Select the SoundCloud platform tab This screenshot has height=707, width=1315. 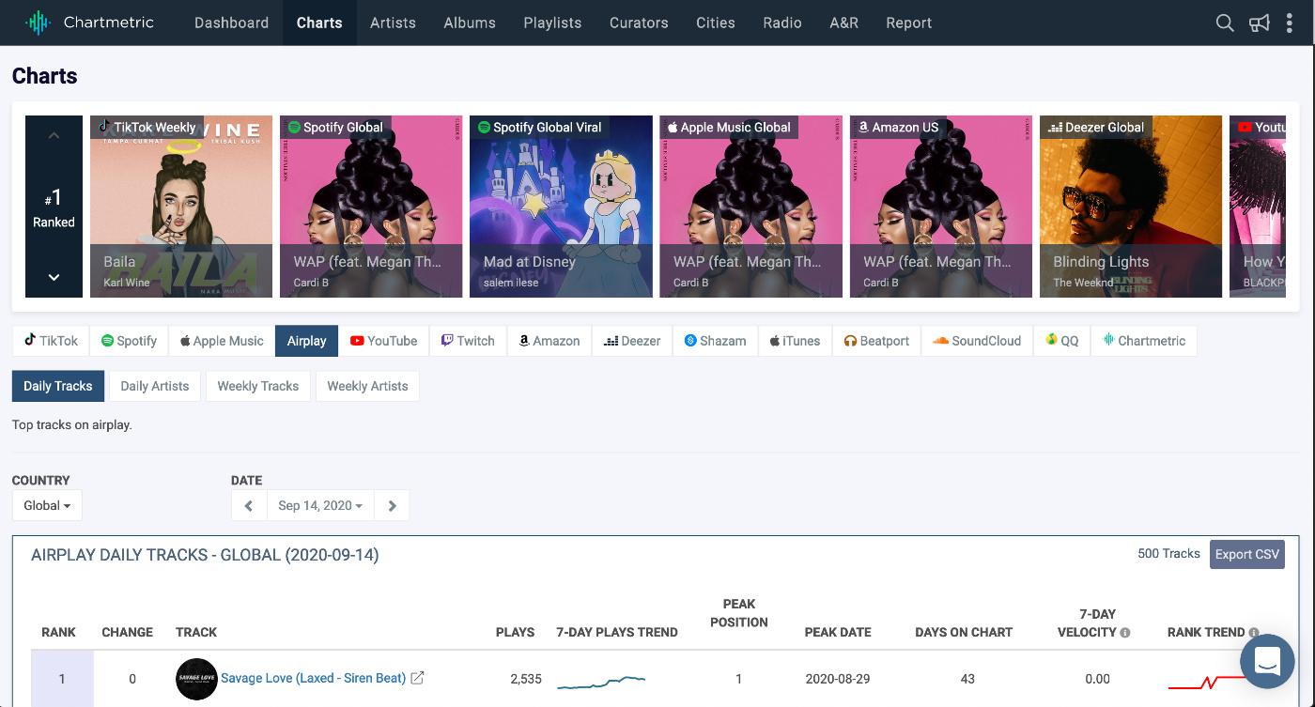(977, 341)
